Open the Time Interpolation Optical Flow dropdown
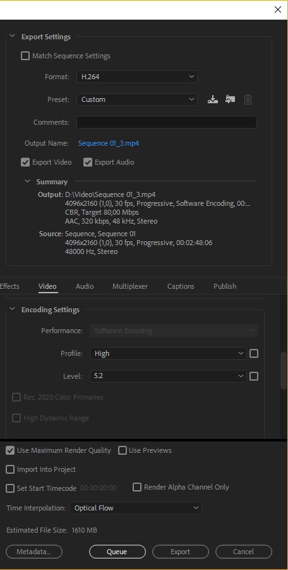Viewport: 288px width, 570px height. [136, 508]
